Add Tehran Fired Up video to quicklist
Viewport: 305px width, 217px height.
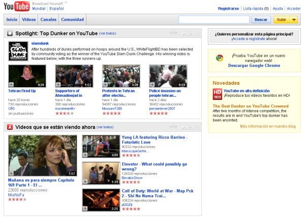tap(11, 85)
